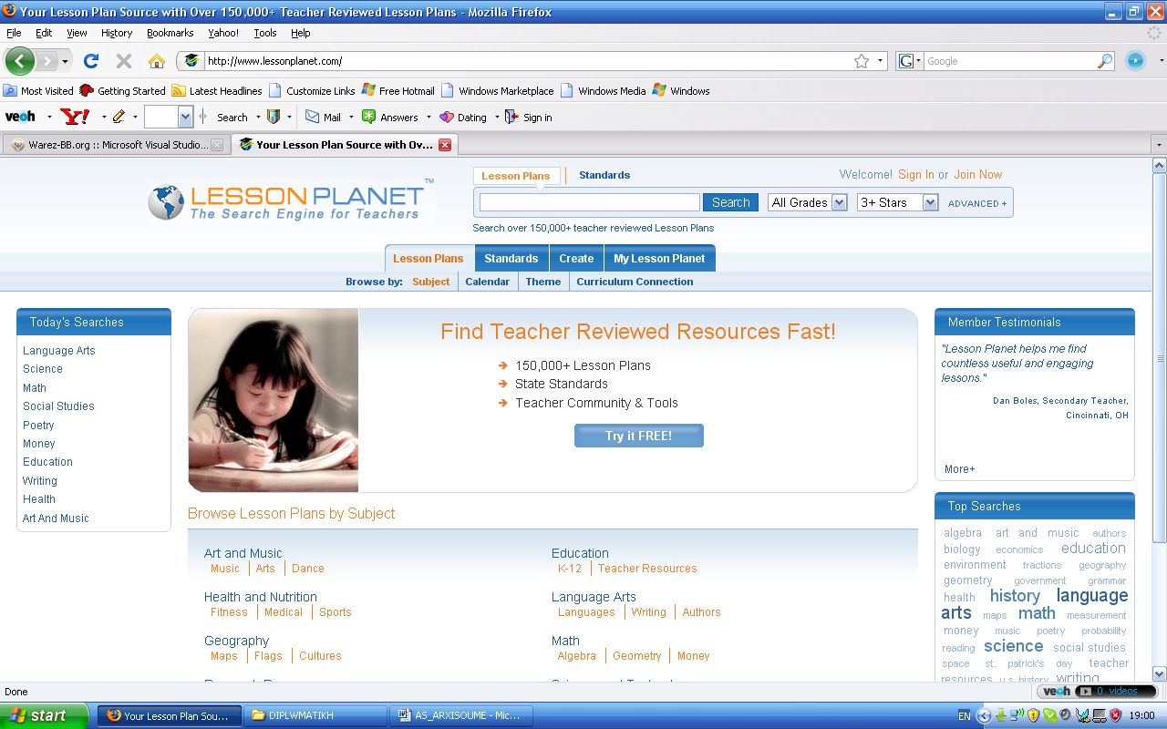1167x729 pixels.
Task: Open the back/forward history dropdown arrow
Action: 65,61
